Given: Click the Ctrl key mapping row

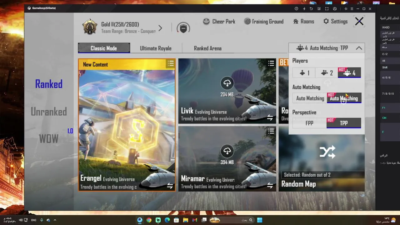Looking at the screenshot, I should click(x=390, y=118).
